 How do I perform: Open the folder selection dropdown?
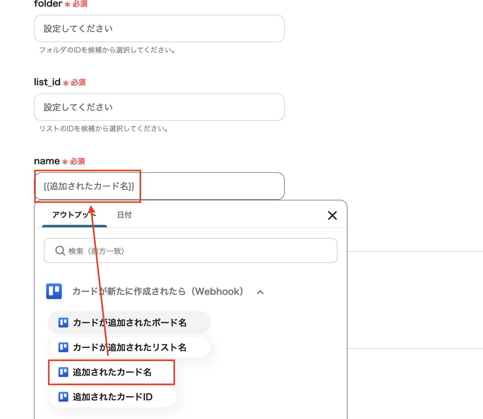pos(159,28)
